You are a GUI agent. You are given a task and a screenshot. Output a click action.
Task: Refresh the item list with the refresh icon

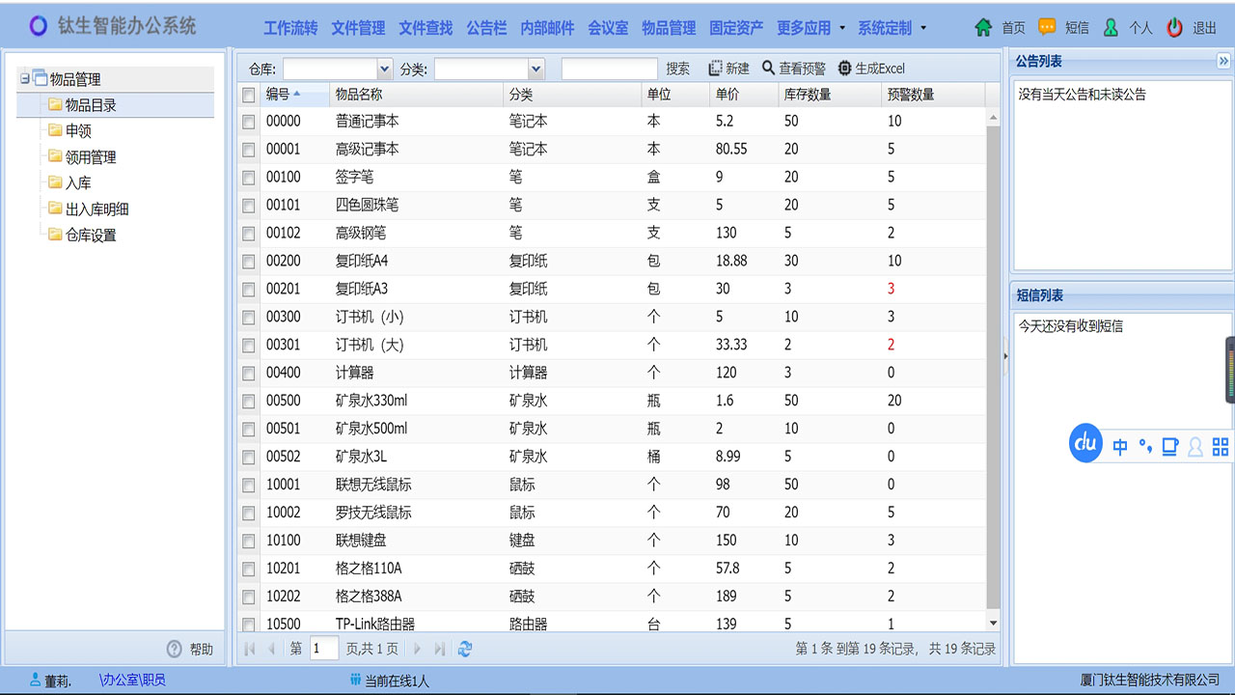(x=465, y=650)
